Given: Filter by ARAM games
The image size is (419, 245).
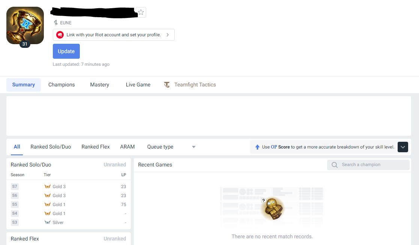Looking at the screenshot, I should click(127, 147).
